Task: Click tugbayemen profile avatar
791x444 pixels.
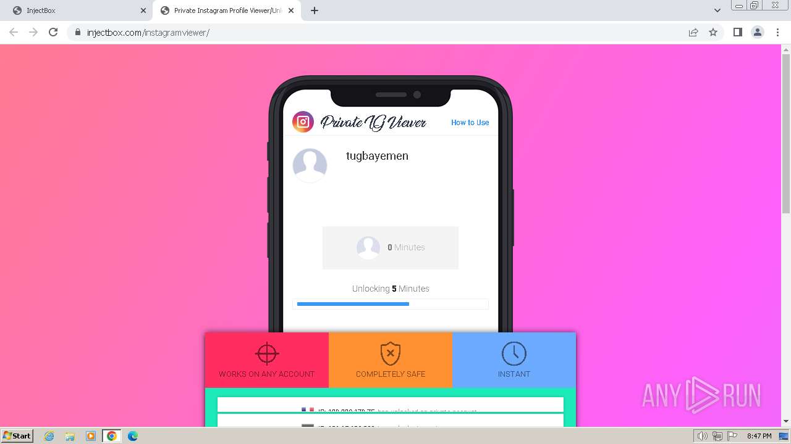Action: 310,165
